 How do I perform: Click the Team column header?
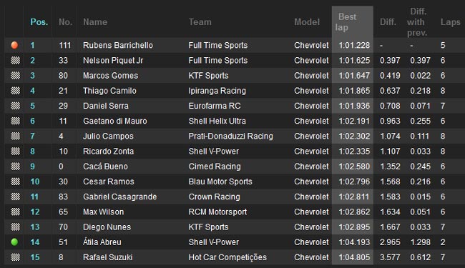(x=200, y=22)
